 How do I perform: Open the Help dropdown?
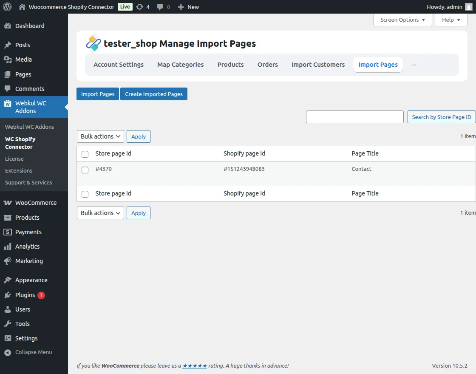point(450,20)
